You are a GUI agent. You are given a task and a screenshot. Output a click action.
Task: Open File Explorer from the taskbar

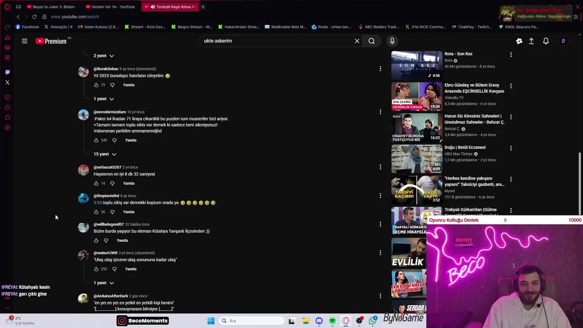tap(305, 321)
